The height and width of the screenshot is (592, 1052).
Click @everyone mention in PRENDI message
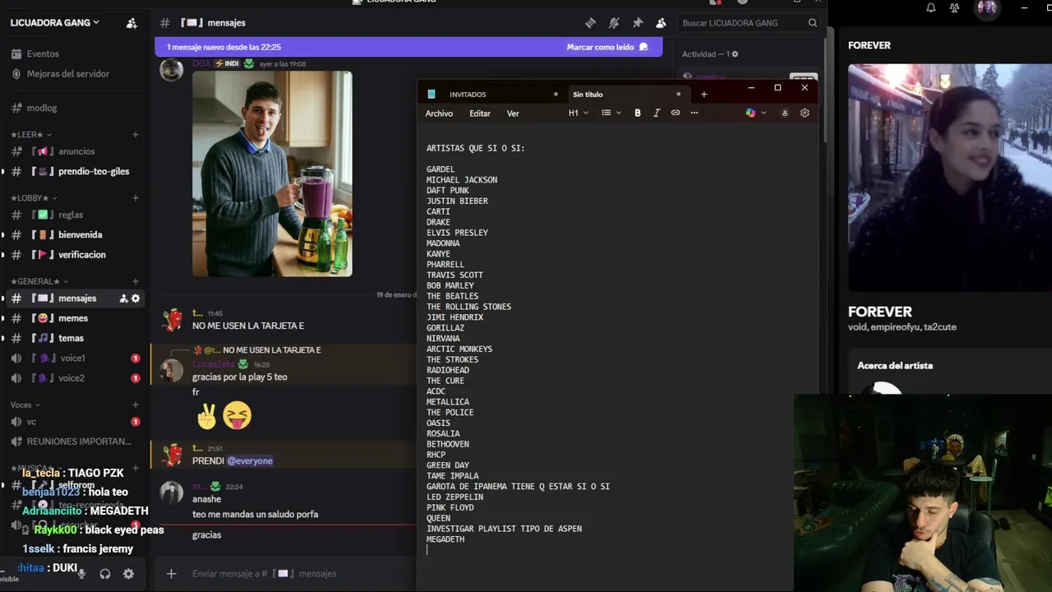(250, 460)
